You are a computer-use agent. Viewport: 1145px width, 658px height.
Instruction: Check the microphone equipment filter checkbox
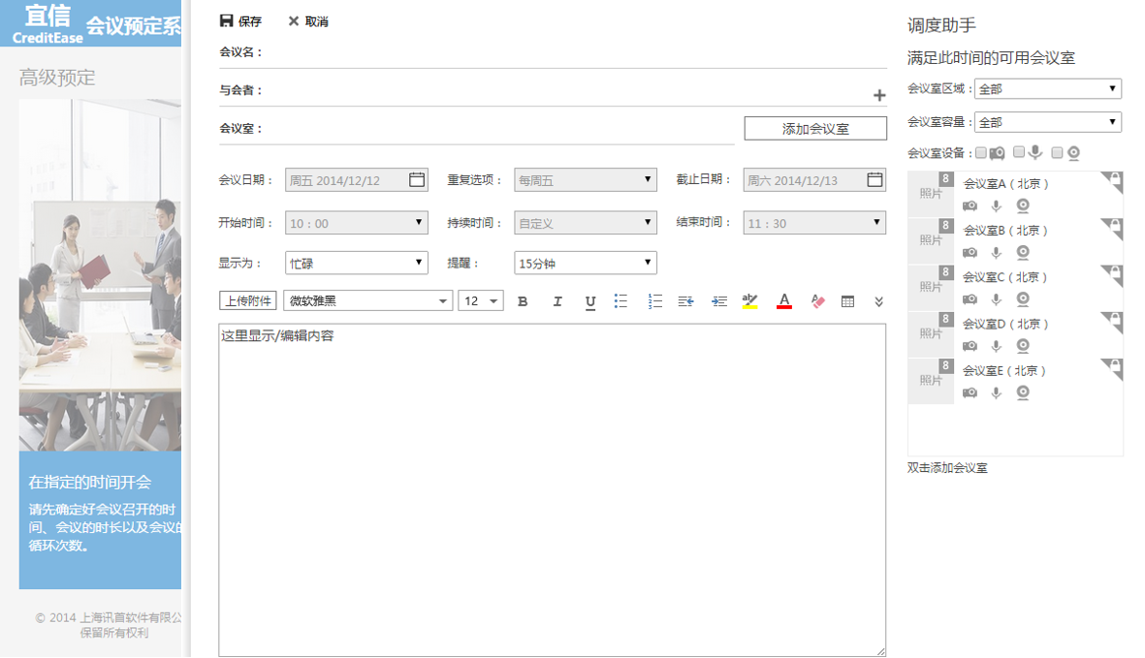coord(1019,152)
